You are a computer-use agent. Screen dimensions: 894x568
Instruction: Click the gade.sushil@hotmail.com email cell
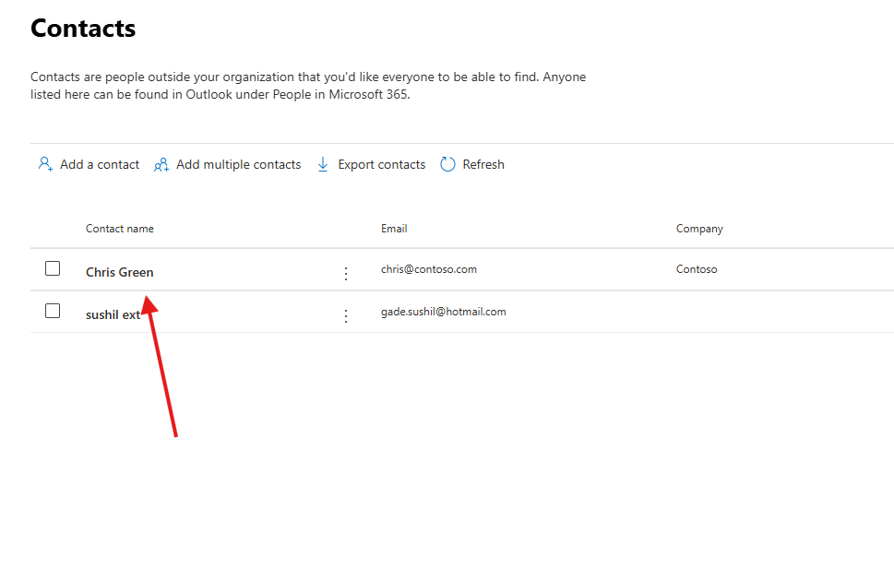(x=444, y=312)
